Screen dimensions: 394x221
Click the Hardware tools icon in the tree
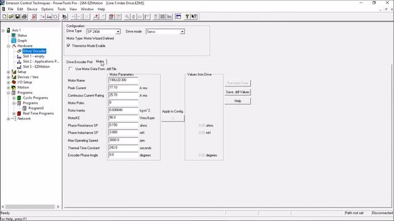pos(14,46)
